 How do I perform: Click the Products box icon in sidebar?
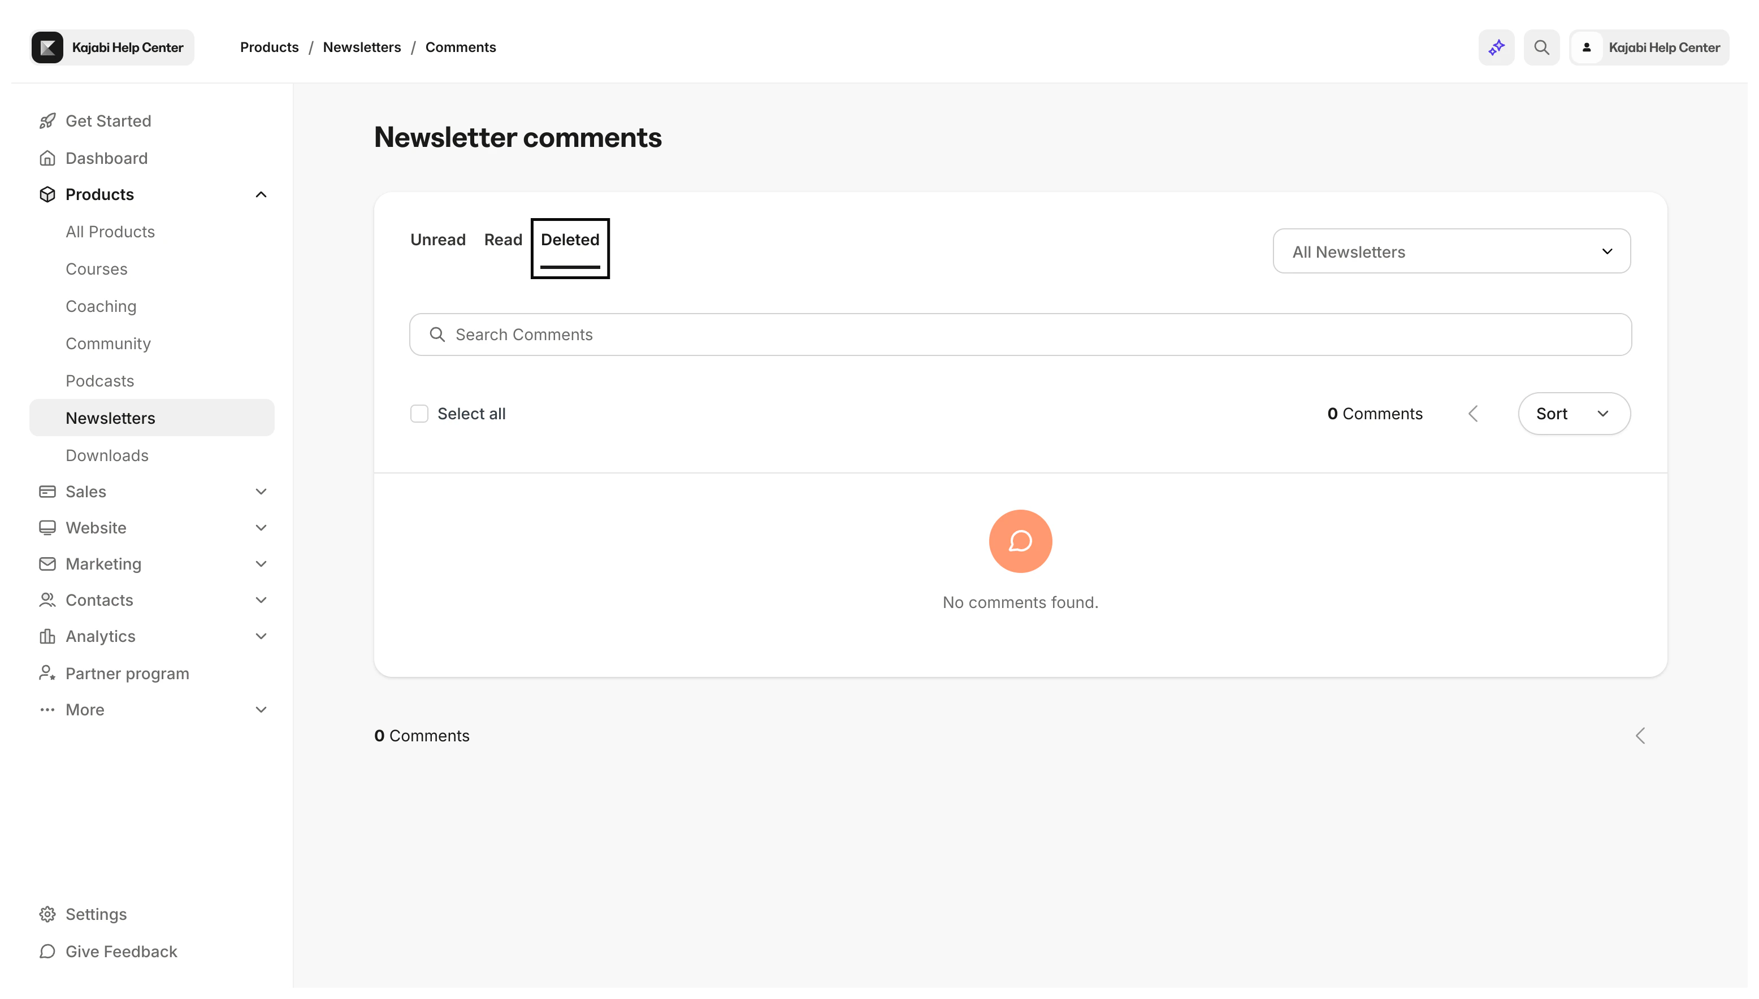pos(47,194)
